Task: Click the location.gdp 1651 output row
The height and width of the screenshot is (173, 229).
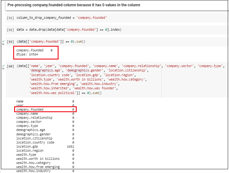Action: coord(45,147)
